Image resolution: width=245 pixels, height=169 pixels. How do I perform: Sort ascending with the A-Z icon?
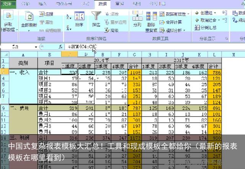tap(69, 16)
